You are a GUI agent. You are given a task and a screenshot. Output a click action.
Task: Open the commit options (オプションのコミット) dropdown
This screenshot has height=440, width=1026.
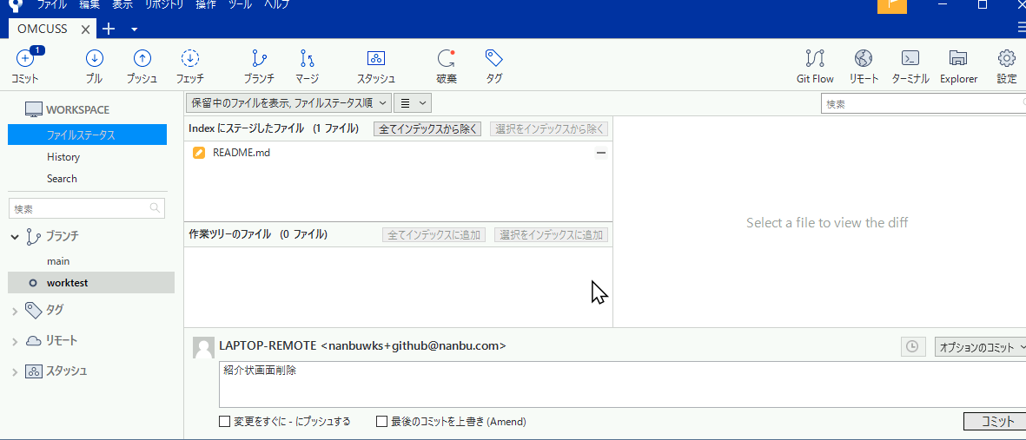point(980,347)
